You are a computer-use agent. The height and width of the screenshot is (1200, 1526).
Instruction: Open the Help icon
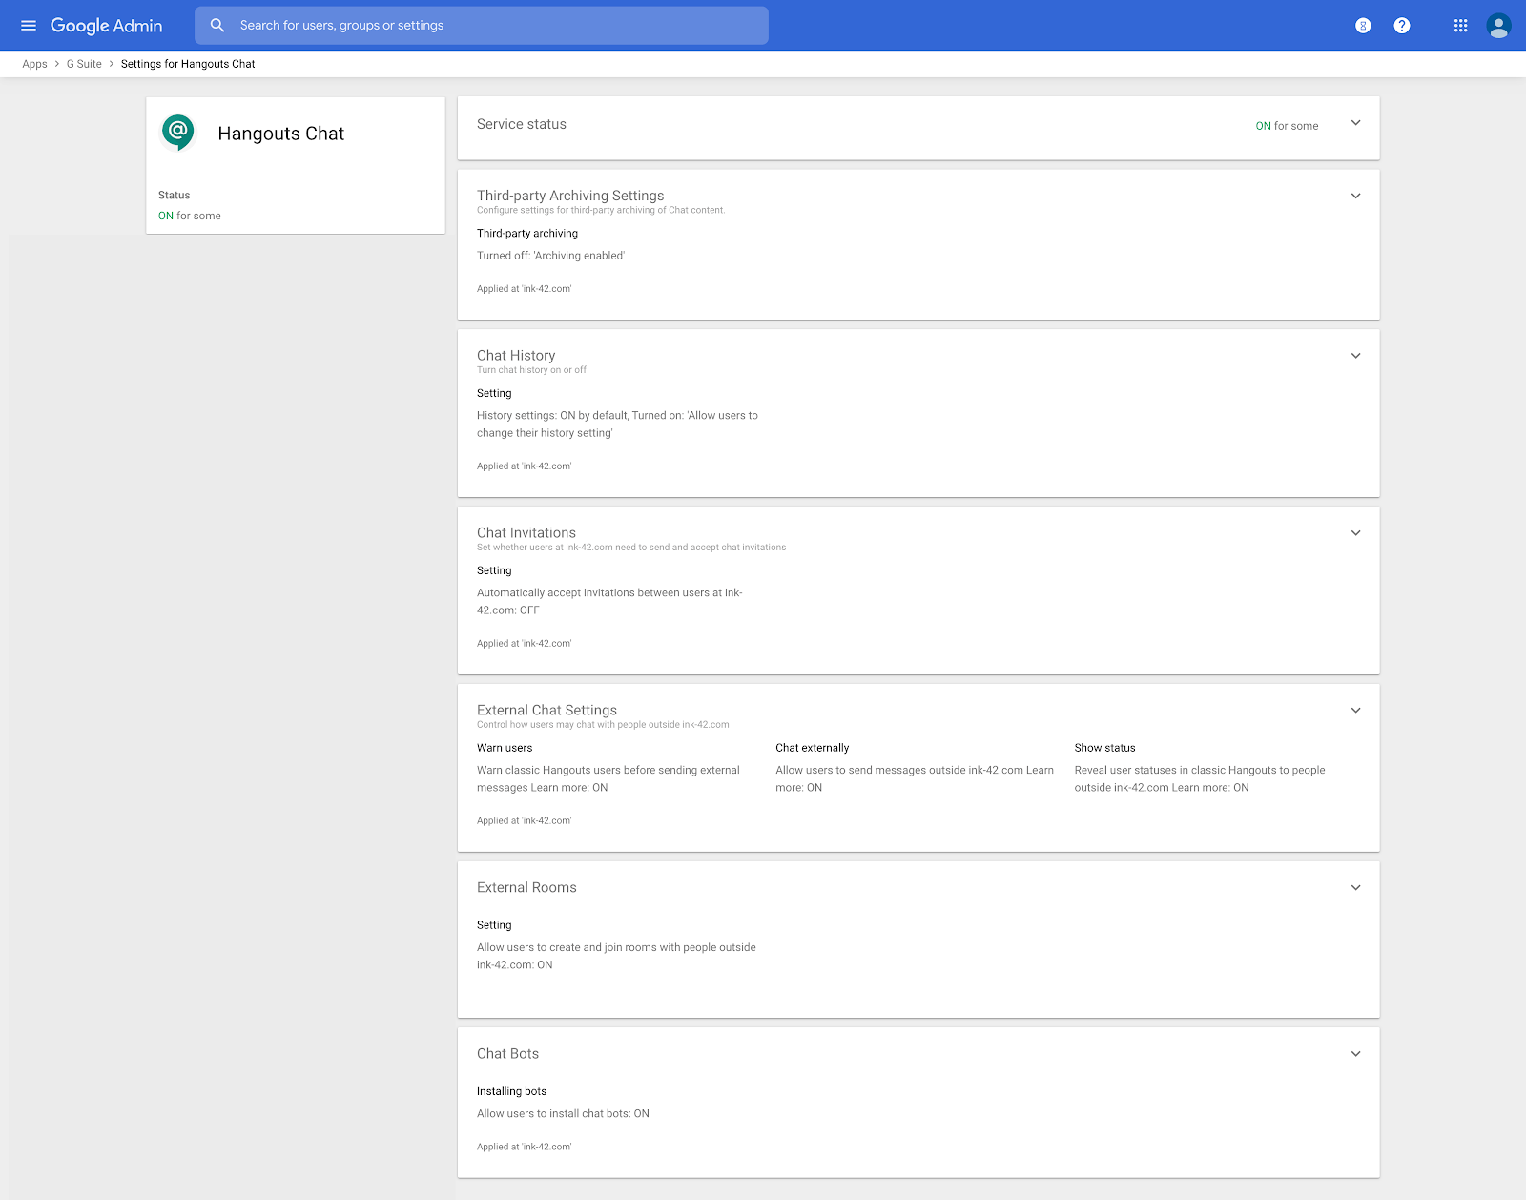point(1402,26)
